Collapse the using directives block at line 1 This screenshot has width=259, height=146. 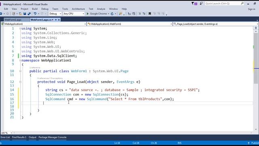[20, 28]
